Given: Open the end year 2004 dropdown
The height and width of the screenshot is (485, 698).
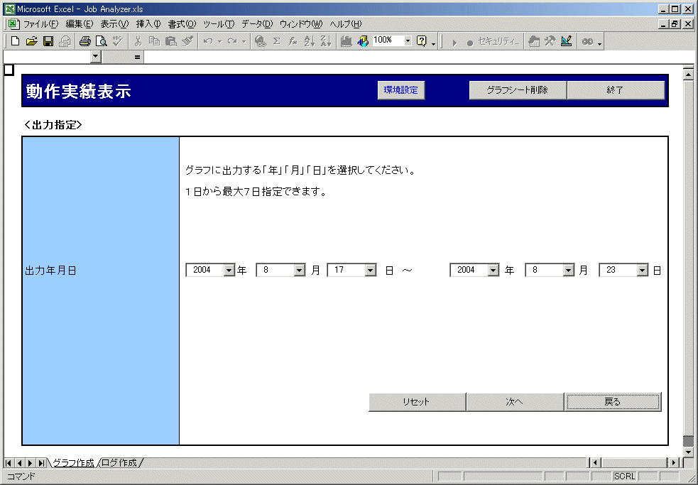Looking at the screenshot, I should [x=493, y=270].
